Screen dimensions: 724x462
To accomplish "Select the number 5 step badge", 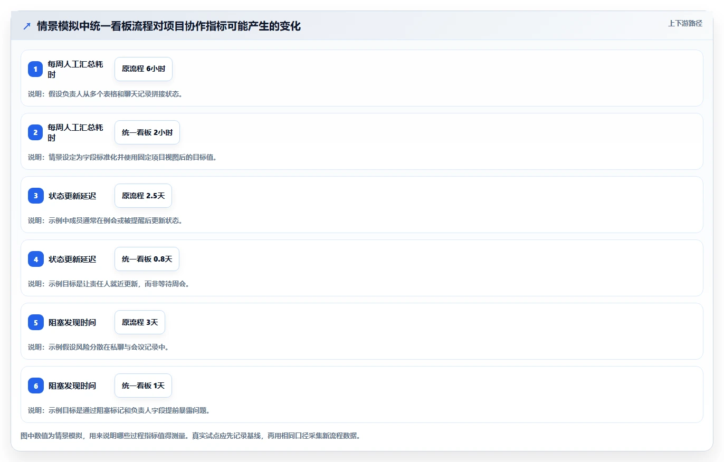I will pos(35,322).
